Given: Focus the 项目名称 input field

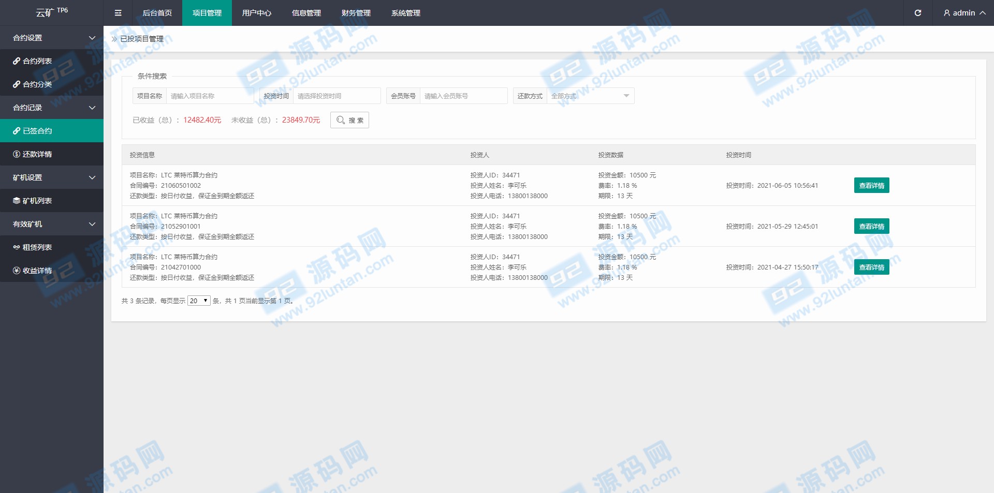Looking at the screenshot, I should [x=210, y=96].
